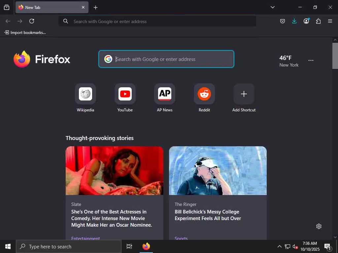
Task: Open the Slate story about Best Actresses in Comedy
Action: pyautogui.click(x=112, y=218)
